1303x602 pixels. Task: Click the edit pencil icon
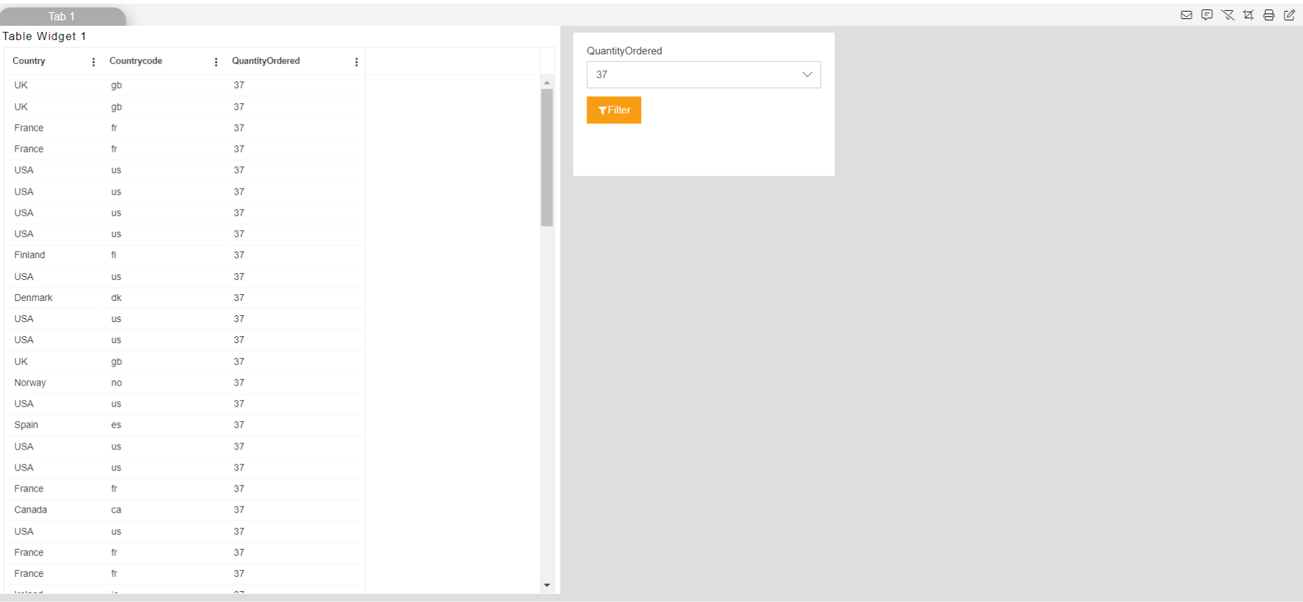pyautogui.click(x=1289, y=15)
